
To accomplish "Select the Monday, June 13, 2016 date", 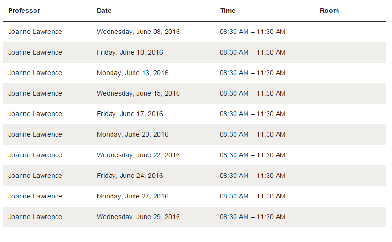I will click(133, 73).
